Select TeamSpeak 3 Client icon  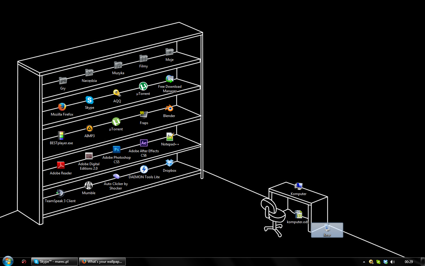(60, 193)
